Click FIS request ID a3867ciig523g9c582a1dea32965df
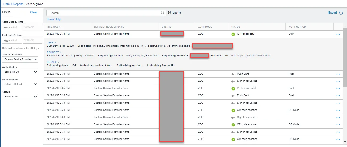 251,56
